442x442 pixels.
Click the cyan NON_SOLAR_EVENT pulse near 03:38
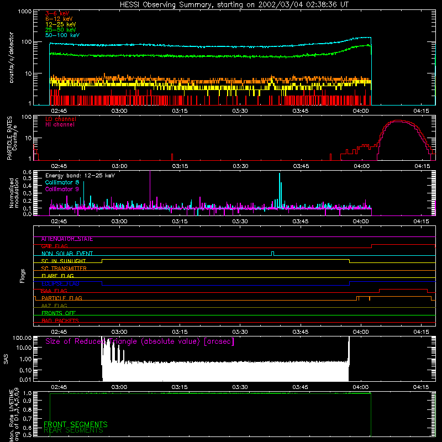(x=272, y=254)
